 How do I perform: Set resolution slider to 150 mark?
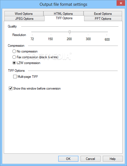click(51, 32)
